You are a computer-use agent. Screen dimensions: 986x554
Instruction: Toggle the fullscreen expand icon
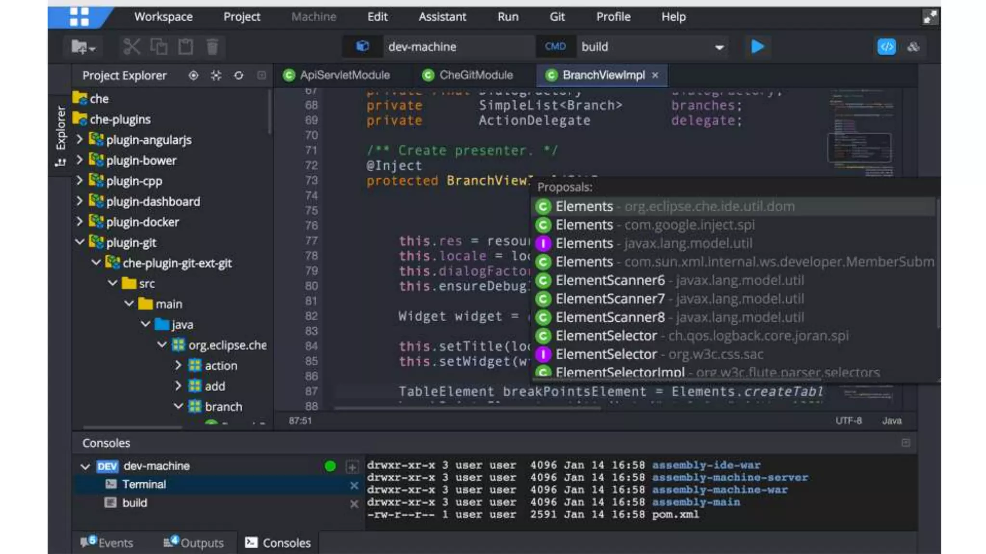[x=930, y=17]
